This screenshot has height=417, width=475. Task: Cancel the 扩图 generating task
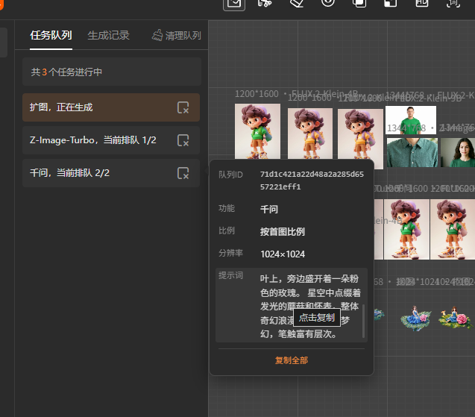point(183,107)
